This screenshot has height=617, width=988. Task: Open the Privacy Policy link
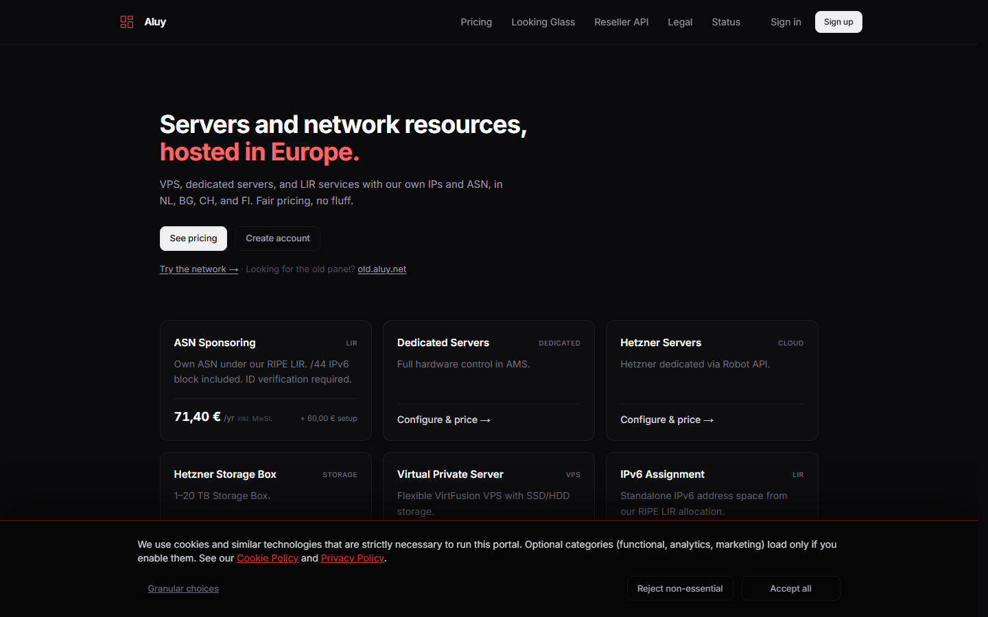[x=353, y=558]
